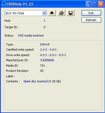The width and height of the screenshot is (105, 113).
Task: Click the Exit button
Action: click(91, 13)
